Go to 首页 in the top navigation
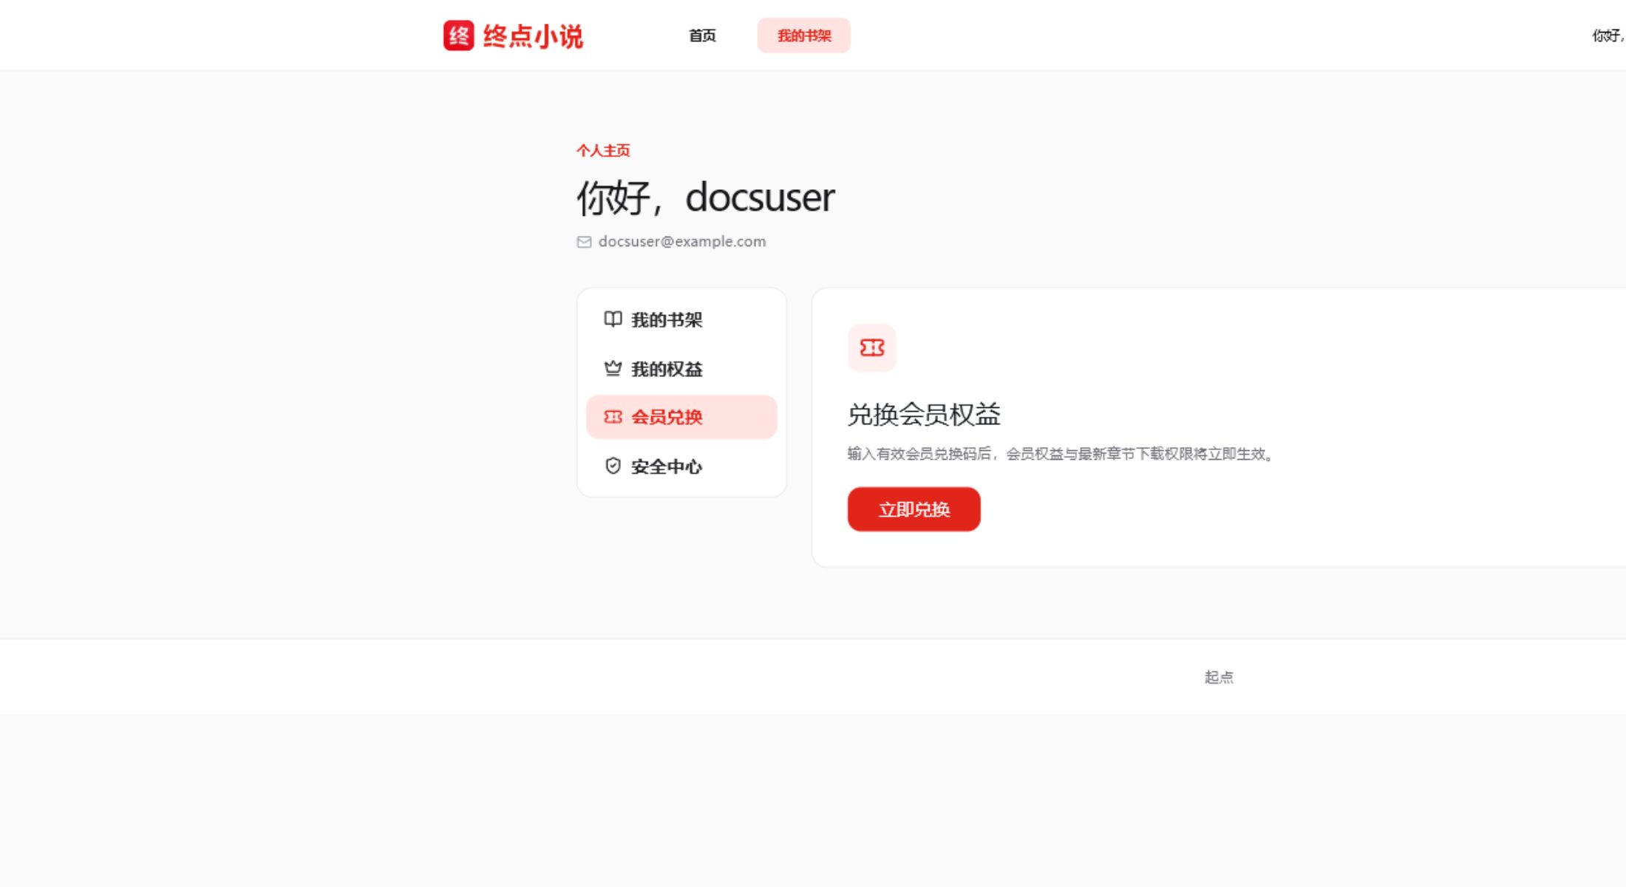1626x887 pixels. click(x=702, y=35)
